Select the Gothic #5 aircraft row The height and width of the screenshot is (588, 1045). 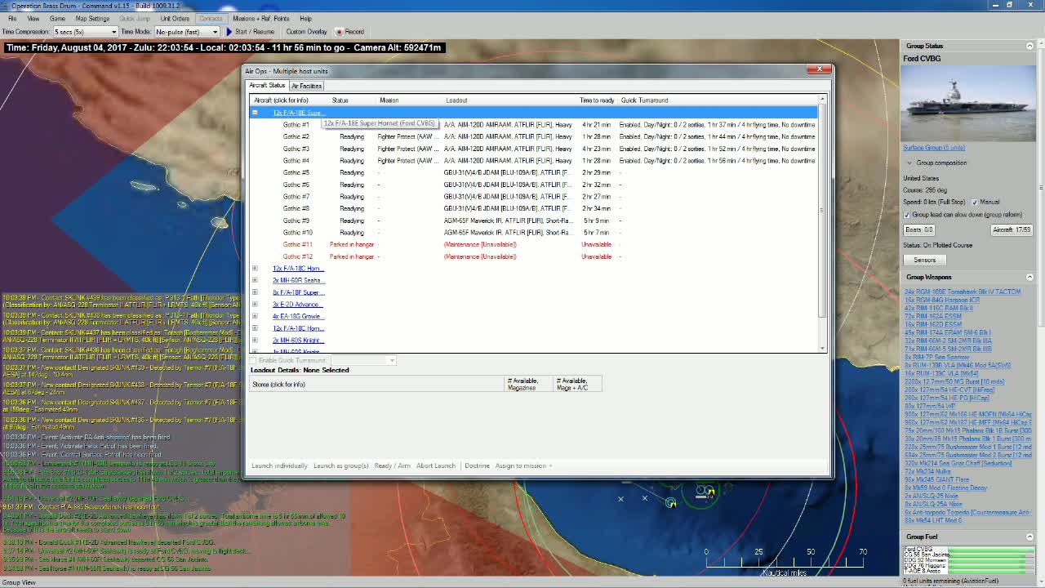click(534, 172)
